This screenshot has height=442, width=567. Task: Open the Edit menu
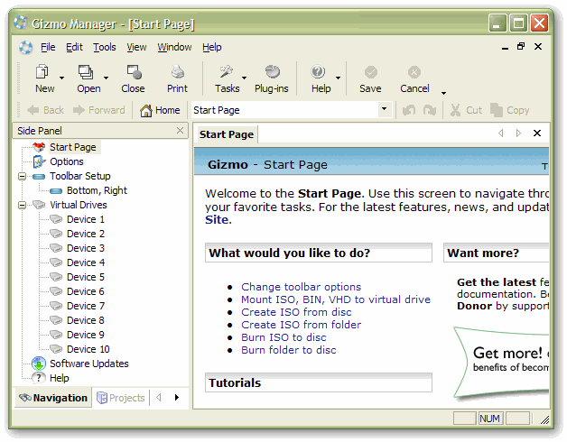click(x=74, y=47)
